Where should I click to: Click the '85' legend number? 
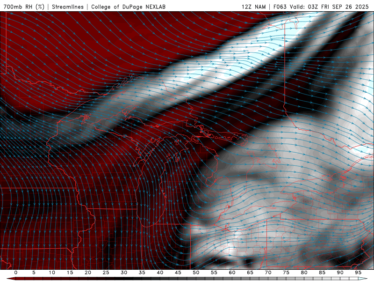point(322,273)
